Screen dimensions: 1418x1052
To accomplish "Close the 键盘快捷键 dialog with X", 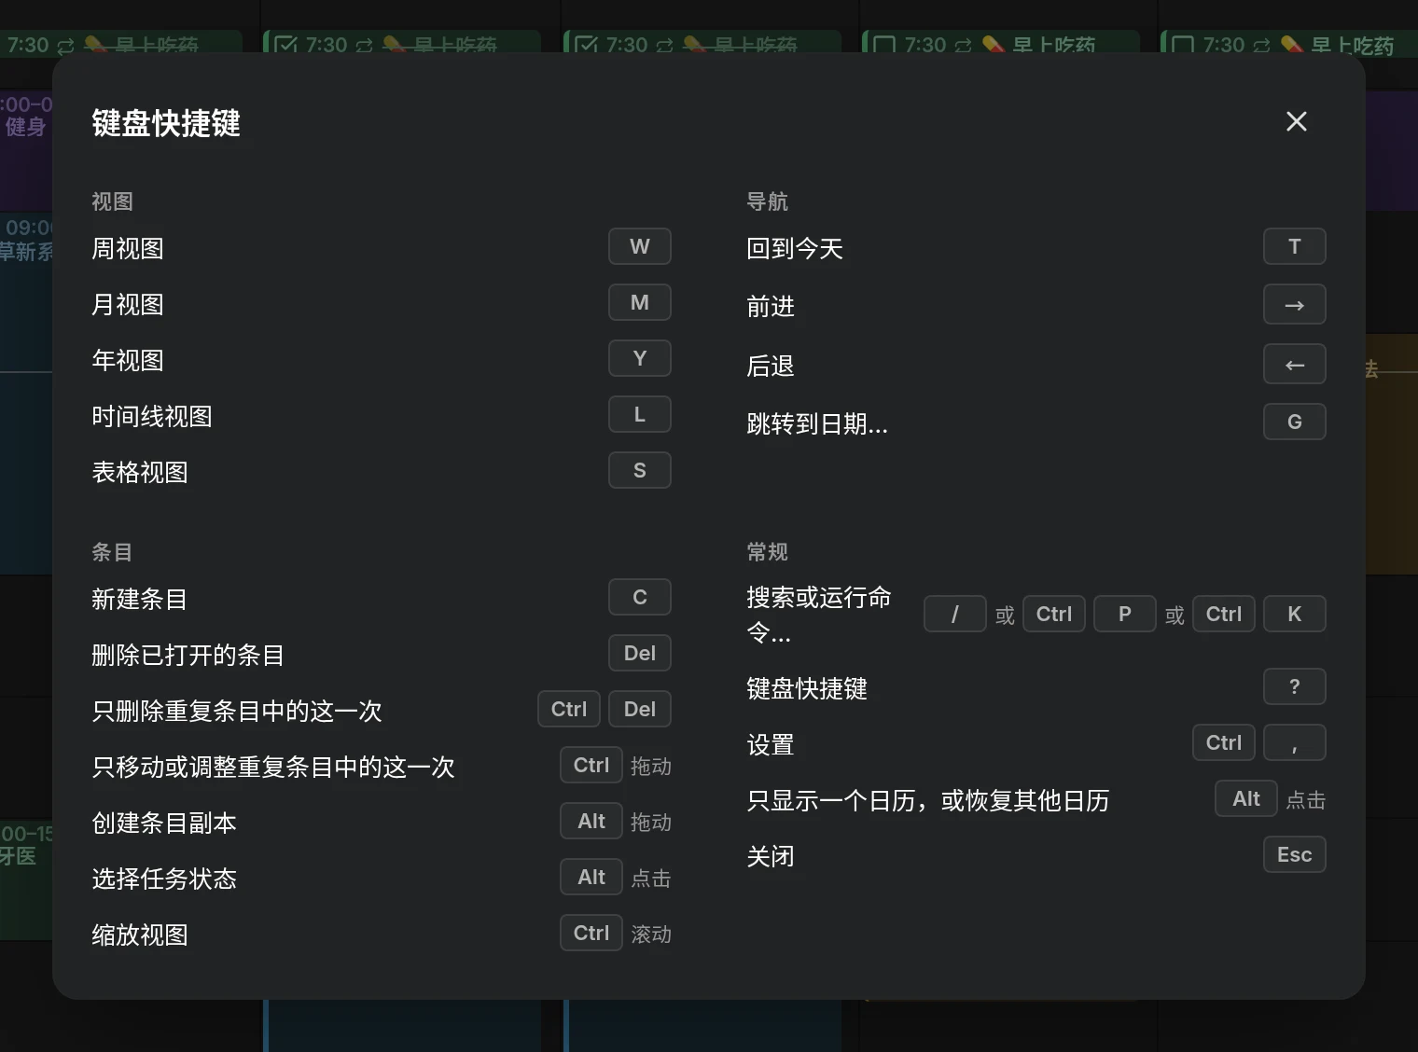I will (x=1296, y=121).
